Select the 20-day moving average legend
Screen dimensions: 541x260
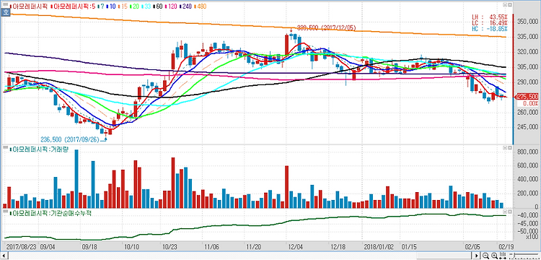[135, 6]
